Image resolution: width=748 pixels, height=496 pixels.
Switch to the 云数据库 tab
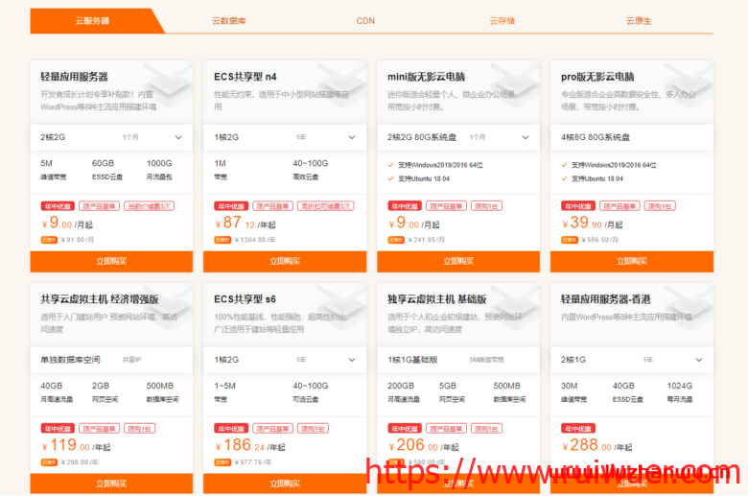pos(229,20)
